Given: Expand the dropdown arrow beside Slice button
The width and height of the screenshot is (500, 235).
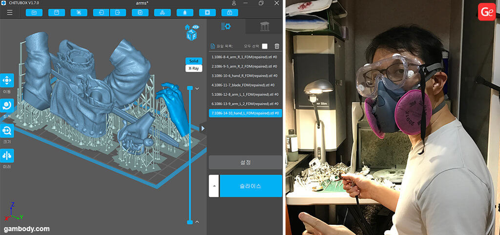Looking at the screenshot, I should 213,186.
